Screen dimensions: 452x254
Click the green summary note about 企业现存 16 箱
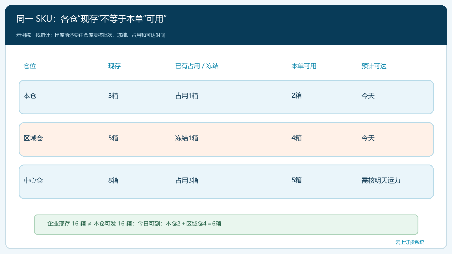(x=226, y=225)
